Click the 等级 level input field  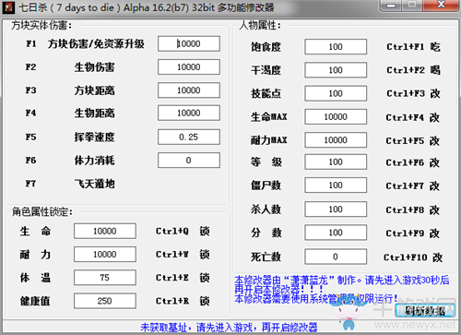tap(336, 162)
